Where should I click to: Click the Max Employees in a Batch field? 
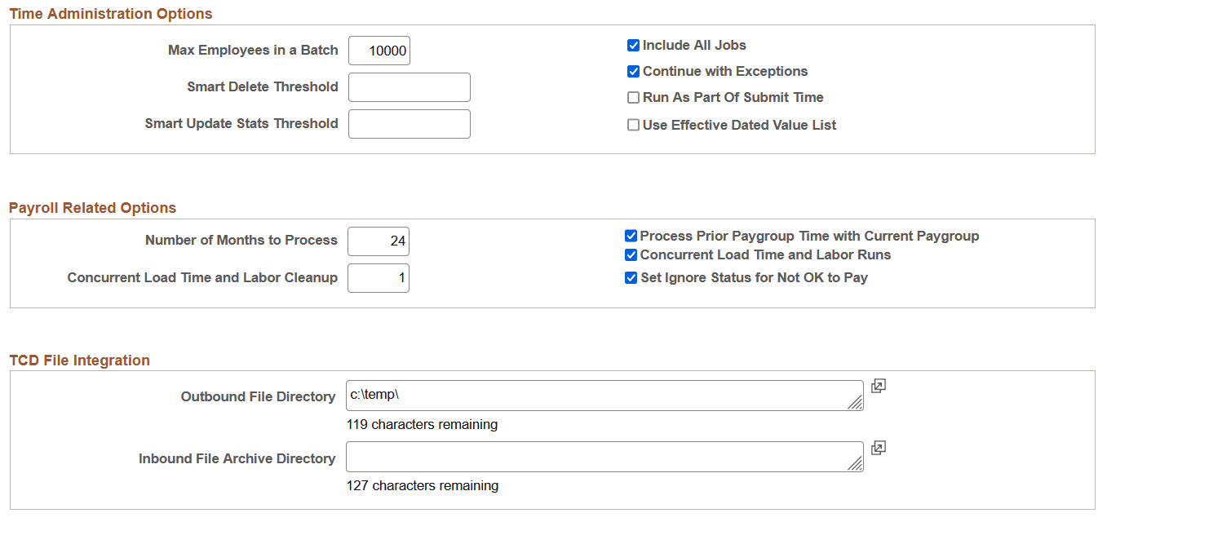(x=379, y=51)
